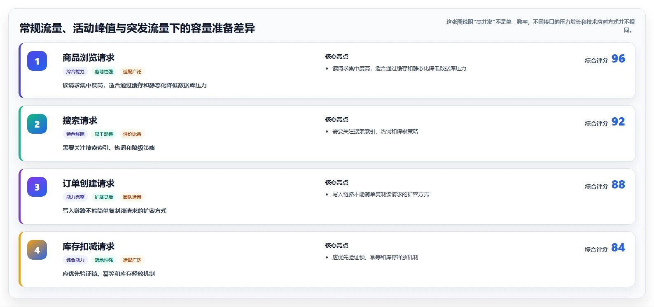Click 适配广泛 tag in 商品浏览请求 card
Image resolution: width=654 pixels, height=307 pixels.
point(132,72)
